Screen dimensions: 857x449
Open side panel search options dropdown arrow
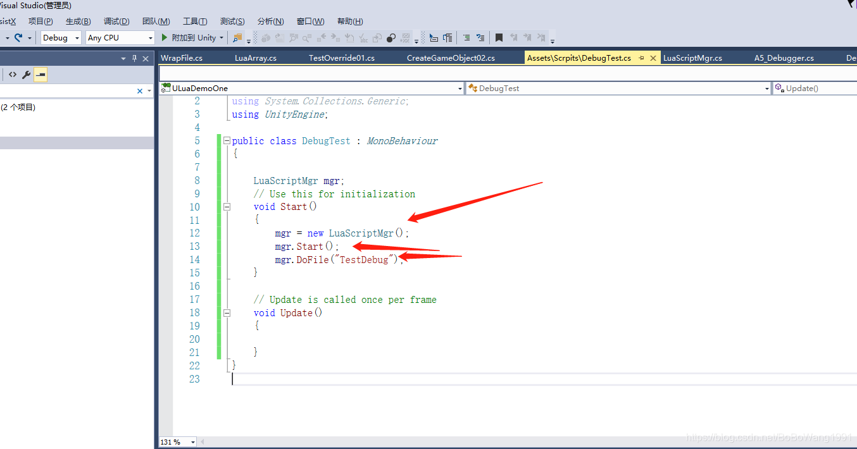point(149,91)
